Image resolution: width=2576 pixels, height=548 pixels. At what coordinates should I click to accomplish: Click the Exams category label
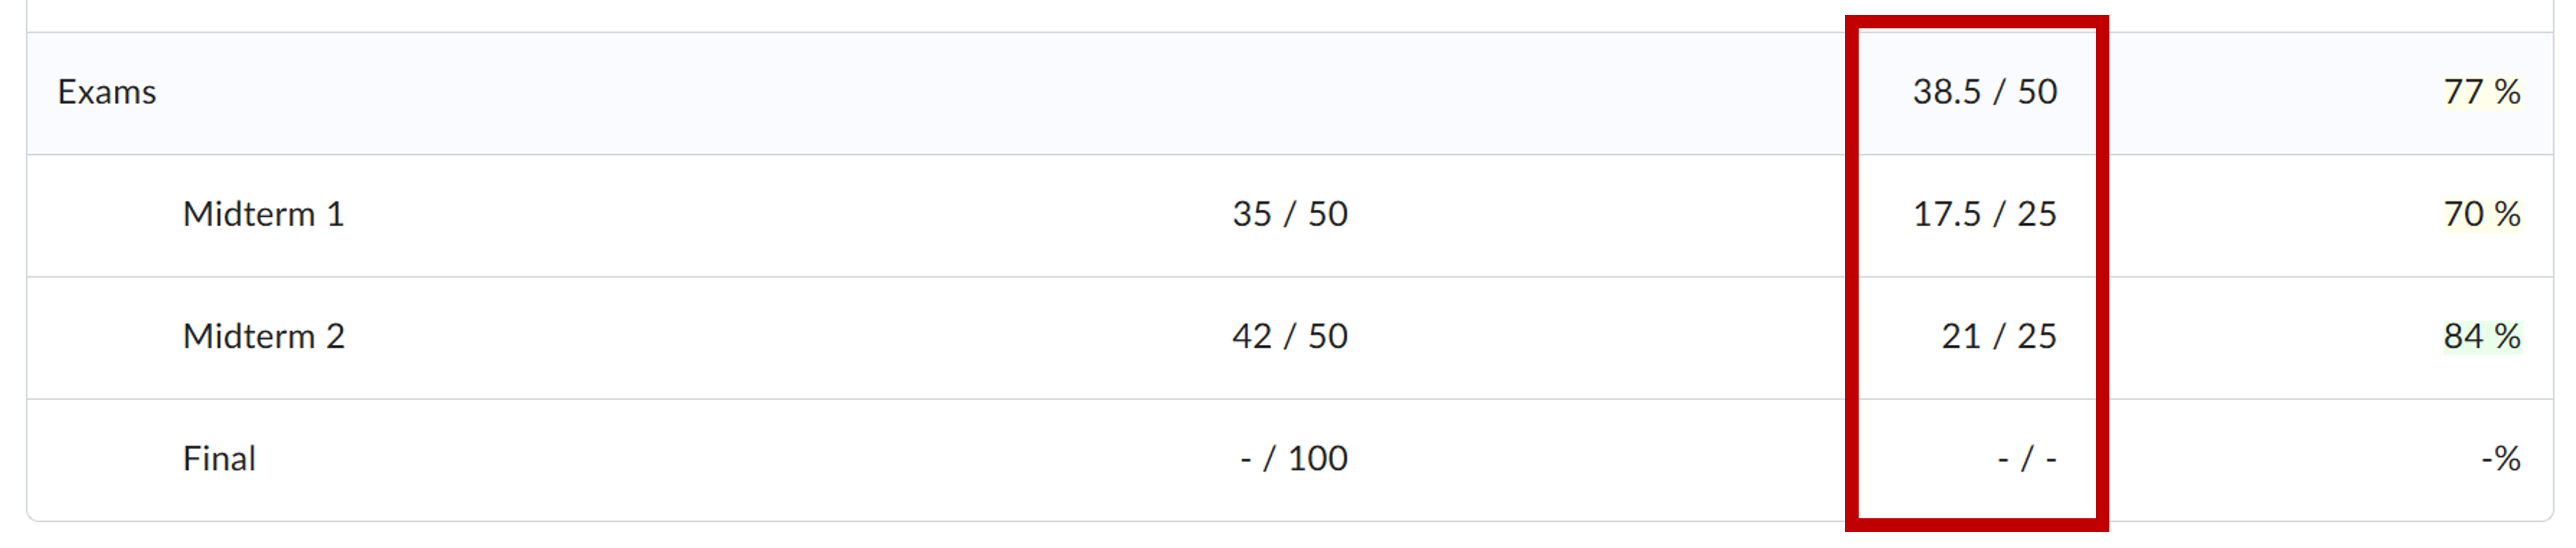[x=107, y=92]
